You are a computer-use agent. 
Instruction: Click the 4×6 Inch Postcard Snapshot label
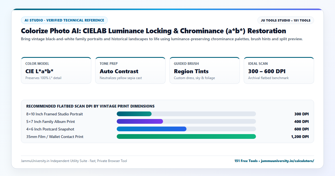click(50, 129)
